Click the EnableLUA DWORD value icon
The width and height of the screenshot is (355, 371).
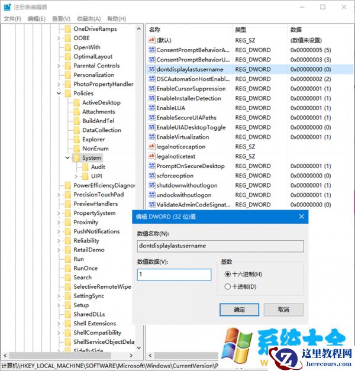[x=151, y=108]
